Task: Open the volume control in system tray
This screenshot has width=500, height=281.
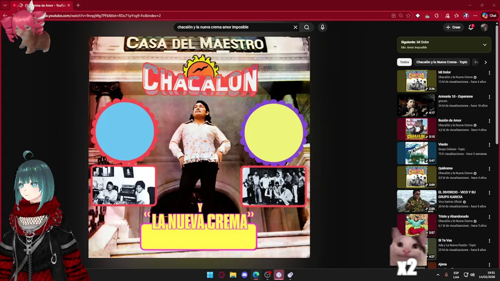Action: (473, 275)
